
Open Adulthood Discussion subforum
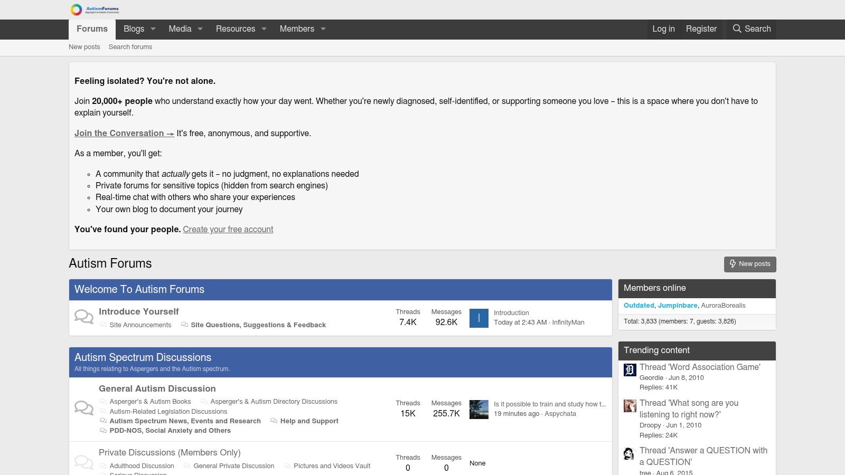(x=142, y=466)
